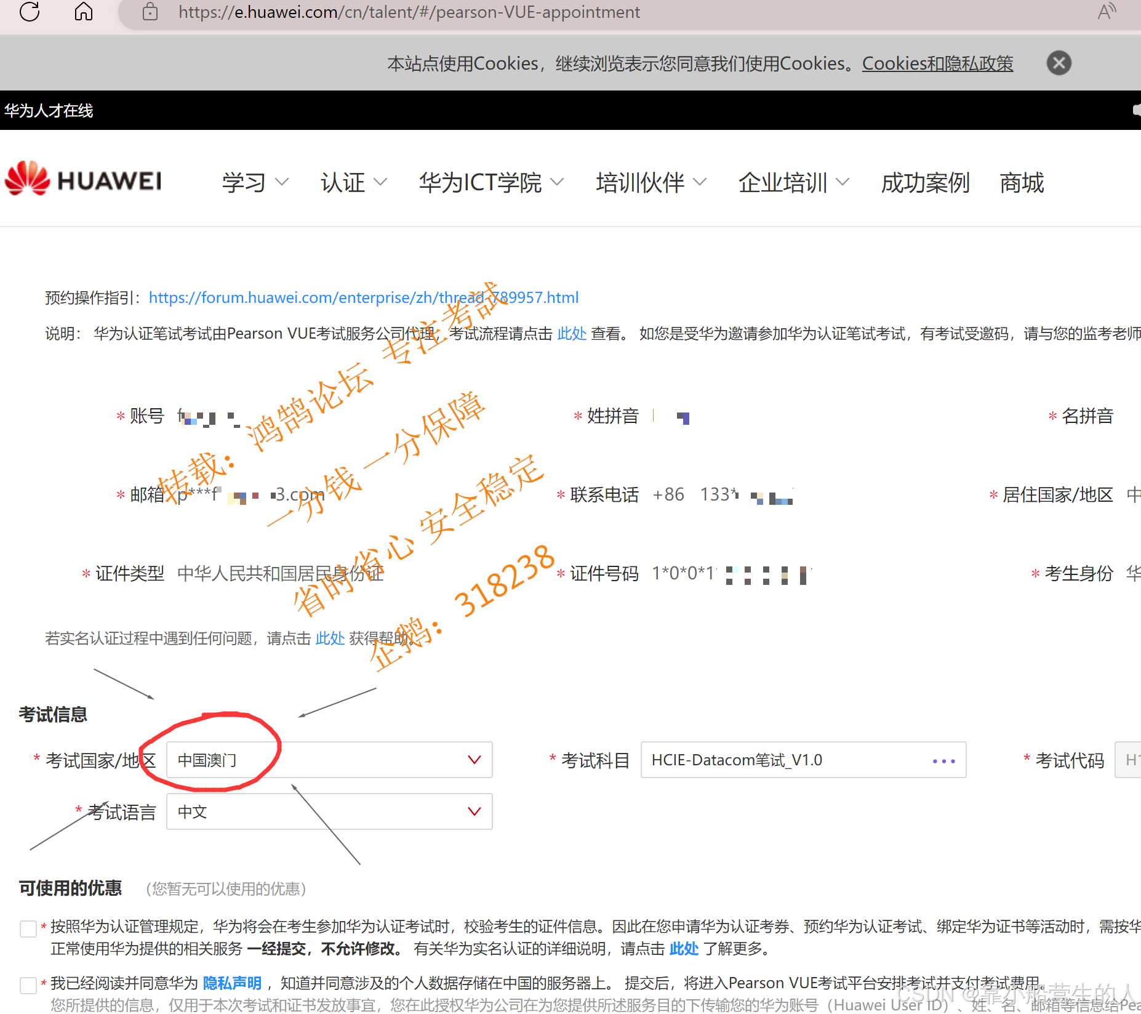Click the read aloud icon in address bar
This screenshot has height=1014, width=1141.
tap(1106, 12)
